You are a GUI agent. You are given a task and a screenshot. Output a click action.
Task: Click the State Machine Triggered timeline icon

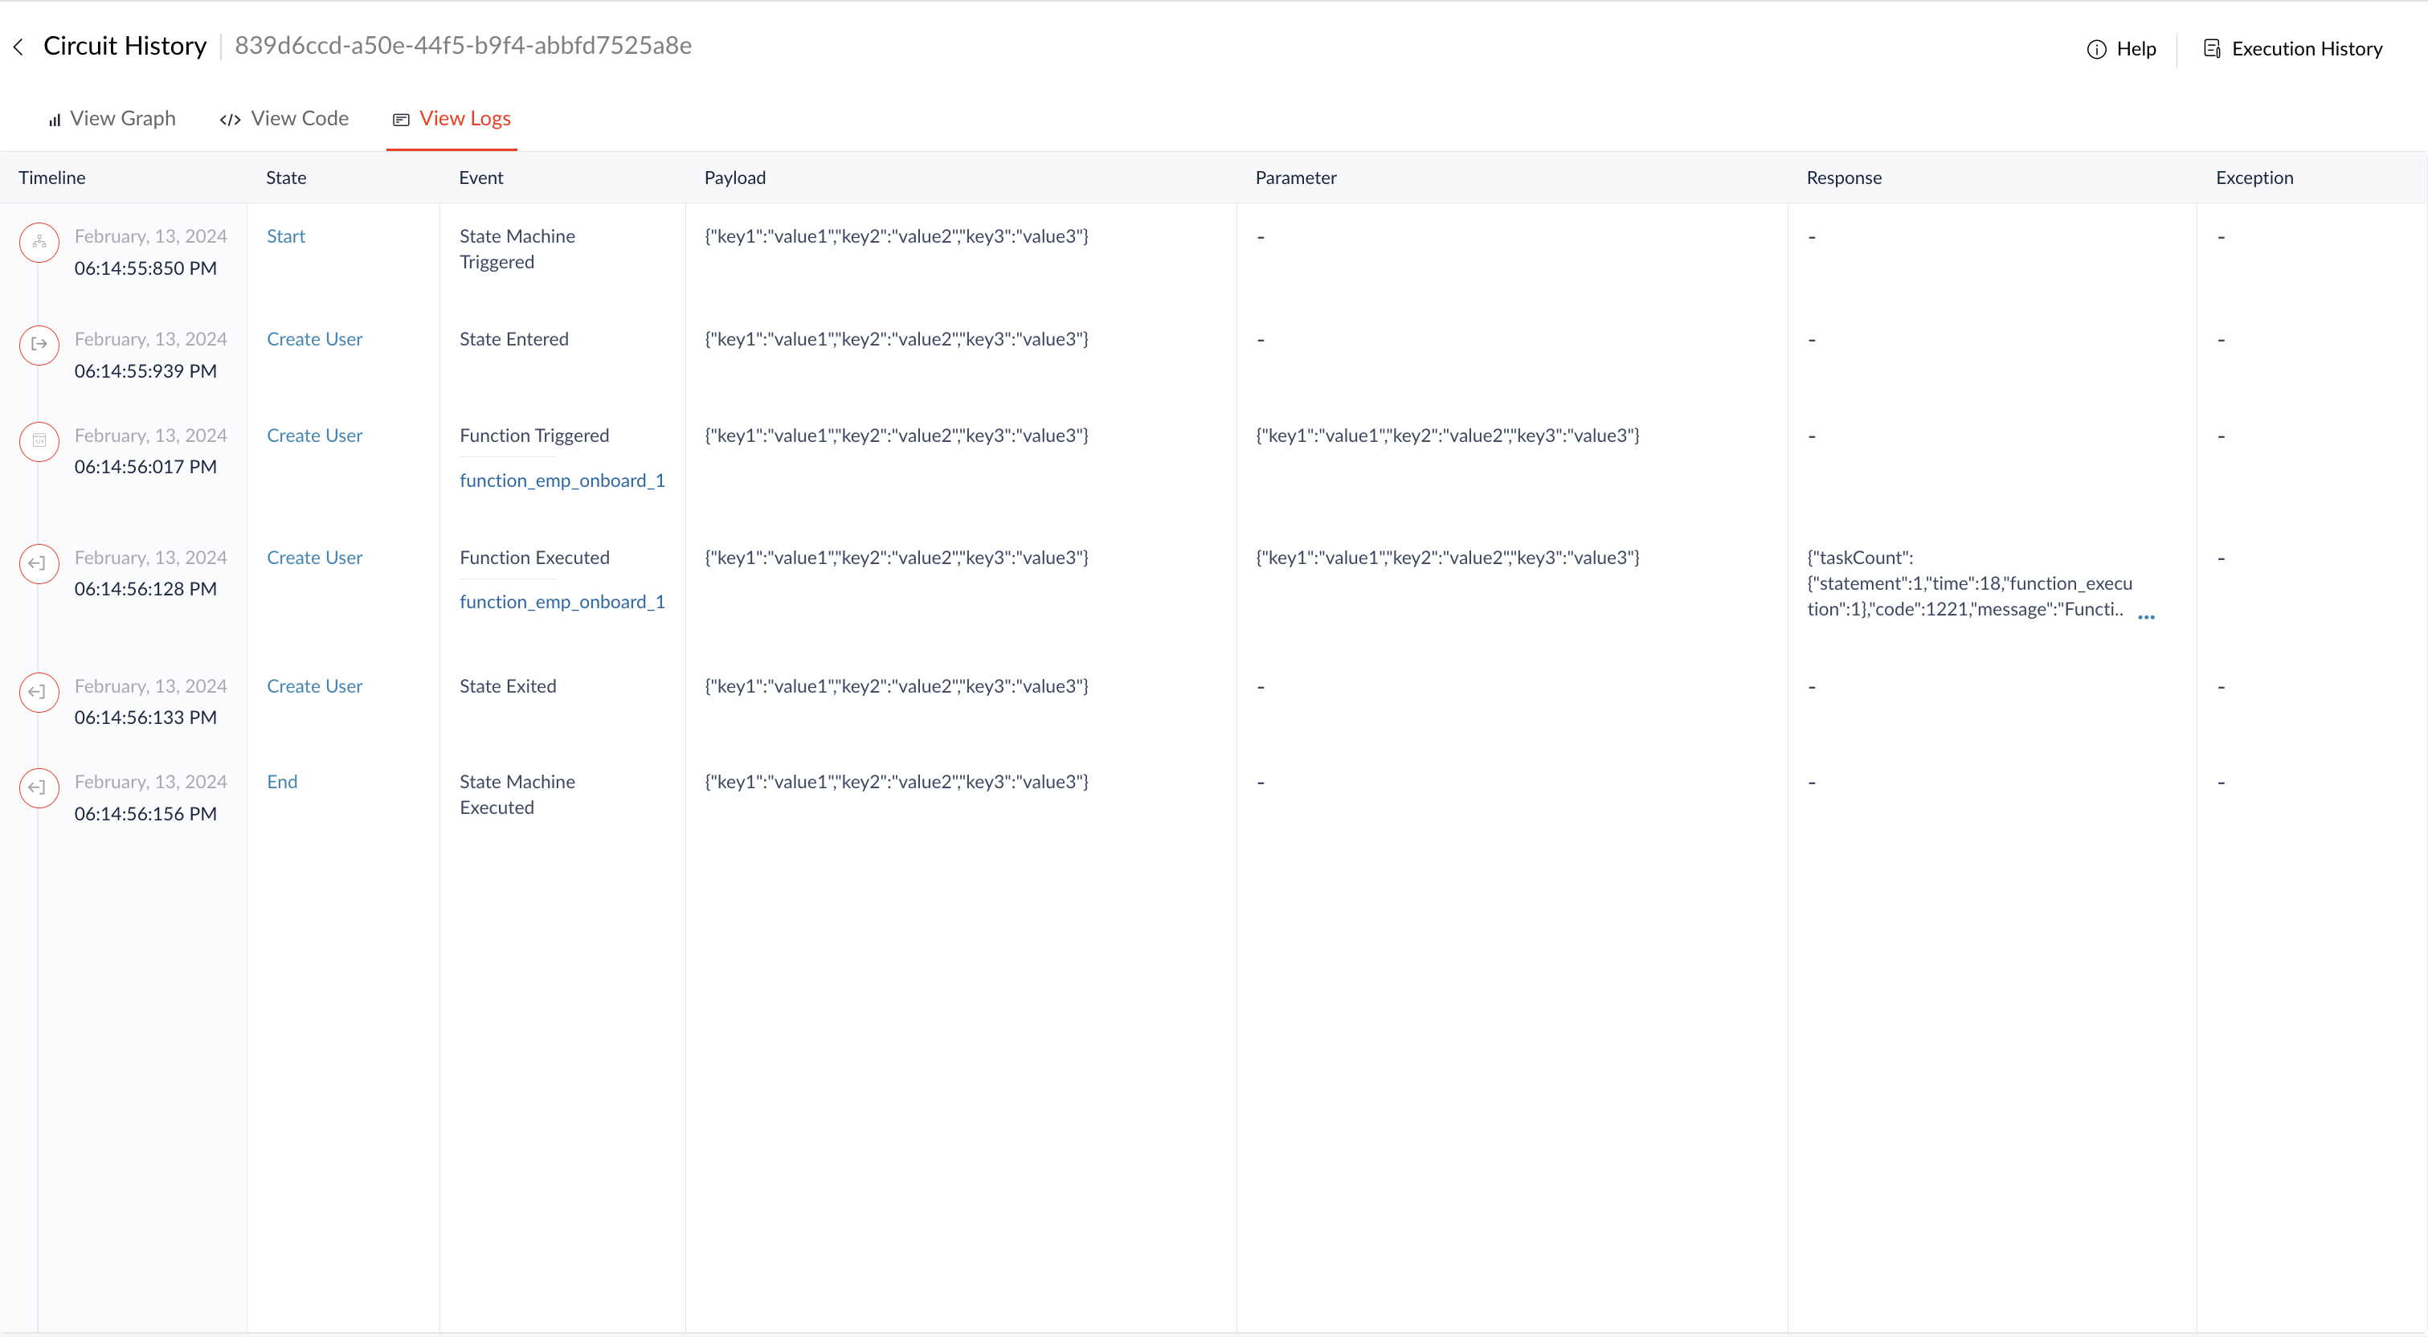click(x=39, y=243)
